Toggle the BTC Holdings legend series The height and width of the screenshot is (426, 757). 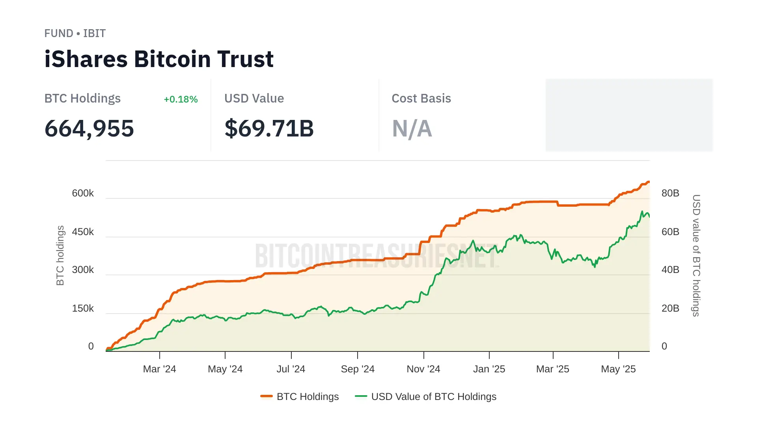pos(308,396)
